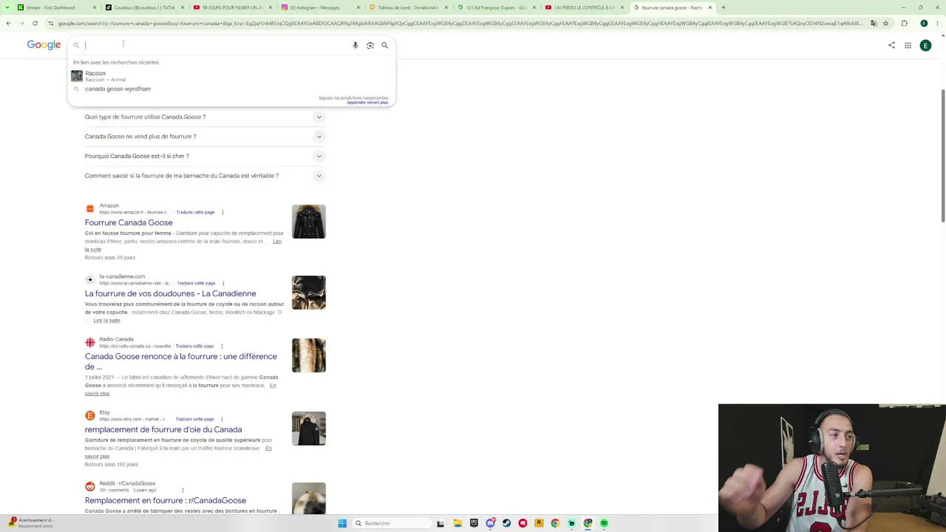This screenshot has height=532, width=946.
Task: Click 'Traduire cette page' for the Etsy result
Action: (x=195, y=419)
